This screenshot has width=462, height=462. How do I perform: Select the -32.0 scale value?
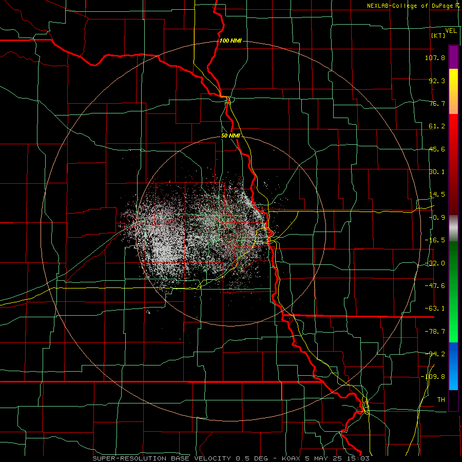pyautogui.click(x=435, y=263)
